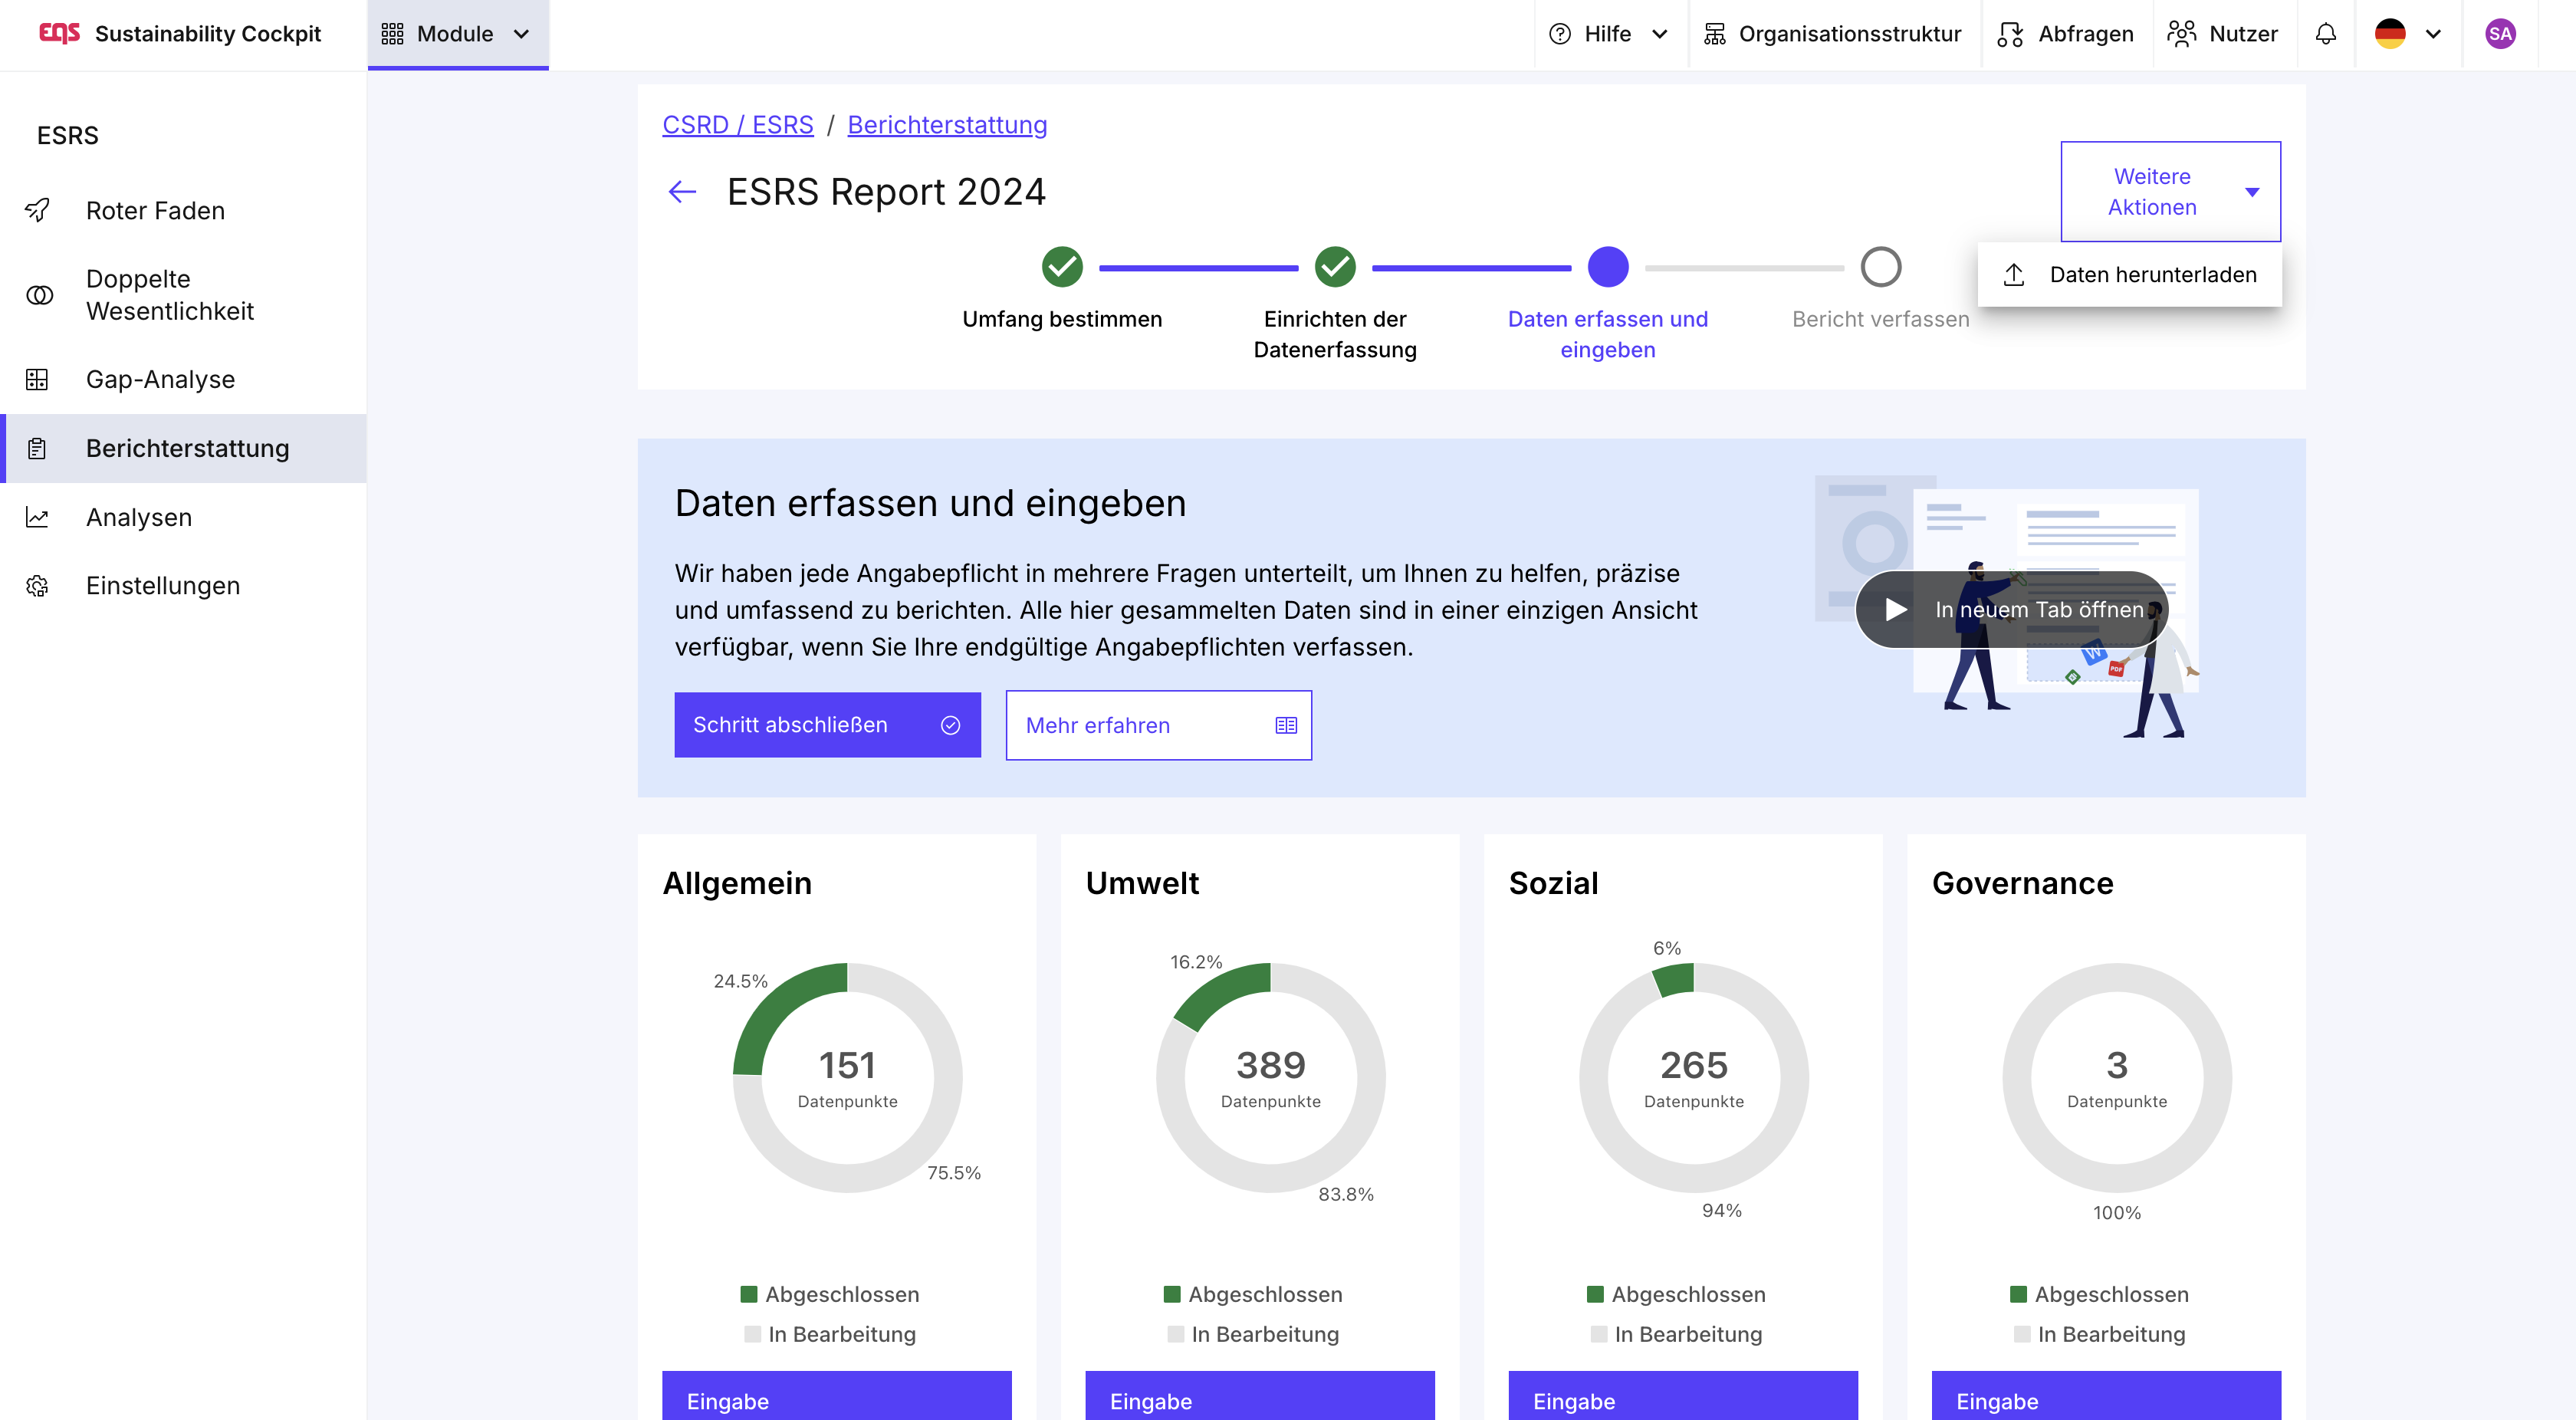Click Eingabe button in Governance card
Screen dimensions: 2576x1420
point(2105,1396)
